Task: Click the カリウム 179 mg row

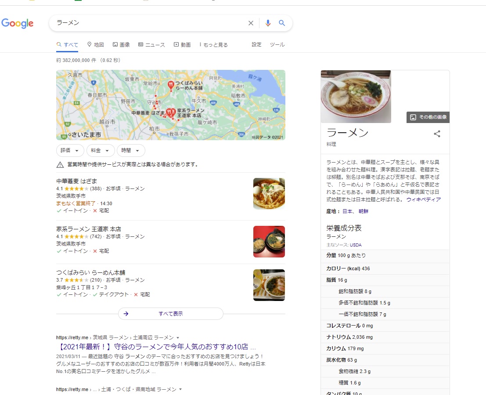Action: coord(385,348)
